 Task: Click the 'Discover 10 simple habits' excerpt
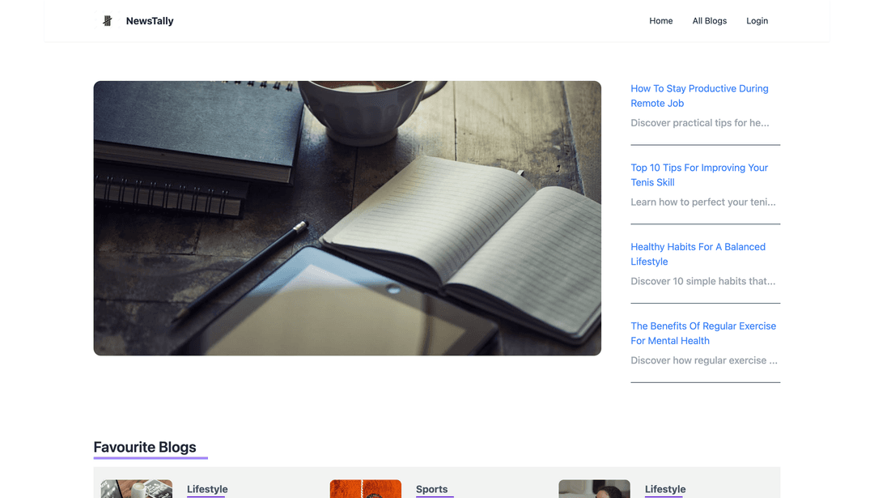[702, 282]
